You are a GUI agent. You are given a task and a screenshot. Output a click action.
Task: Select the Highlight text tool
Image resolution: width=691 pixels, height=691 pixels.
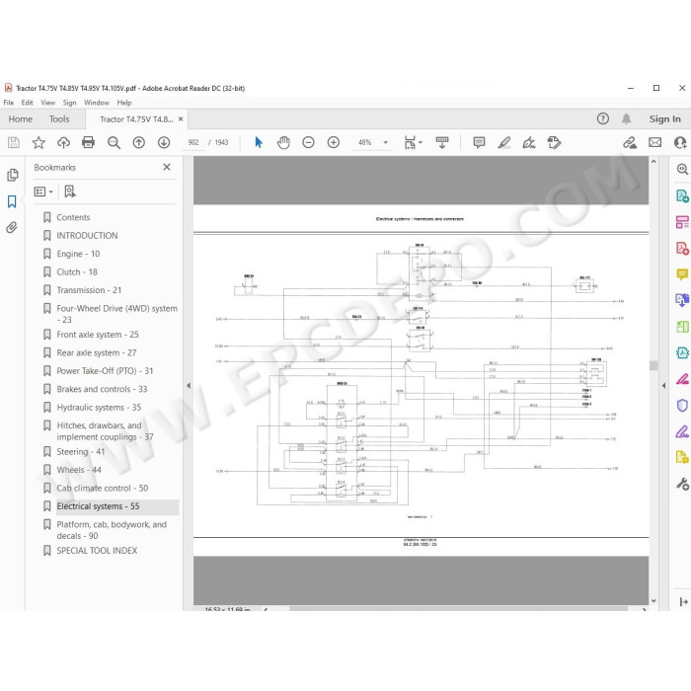(504, 142)
